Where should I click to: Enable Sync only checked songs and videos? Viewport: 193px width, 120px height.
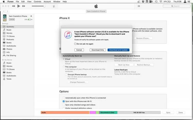pyautogui.click(x=64, y=105)
